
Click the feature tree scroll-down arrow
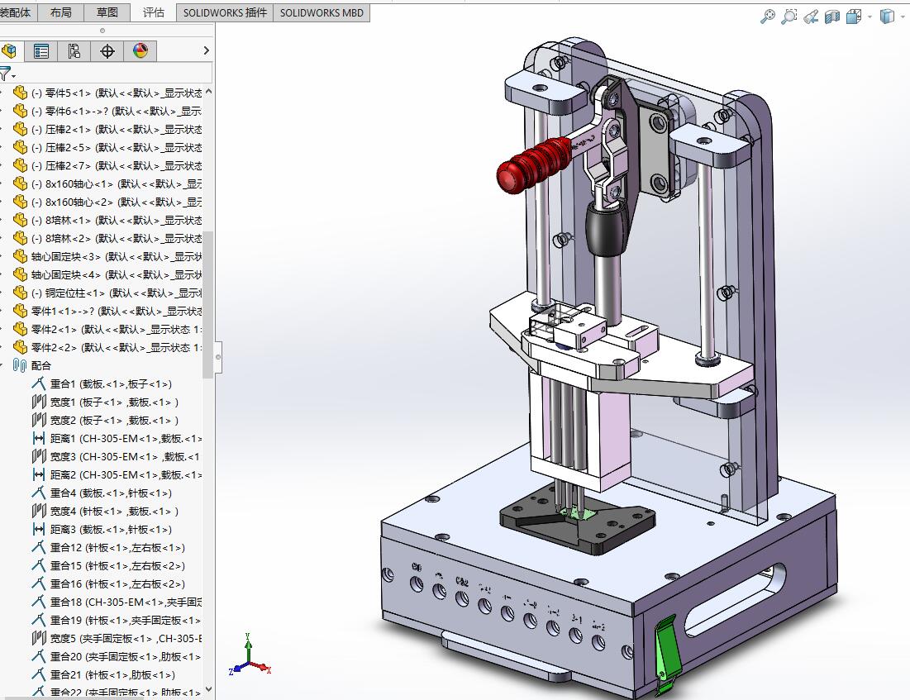coord(208,689)
